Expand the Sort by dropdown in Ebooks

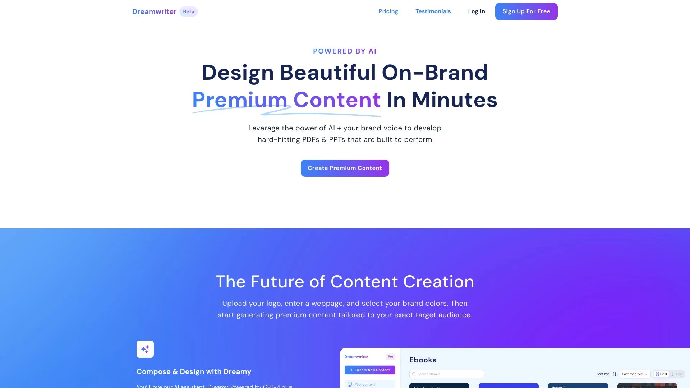pyautogui.click(x=635, y=374)
